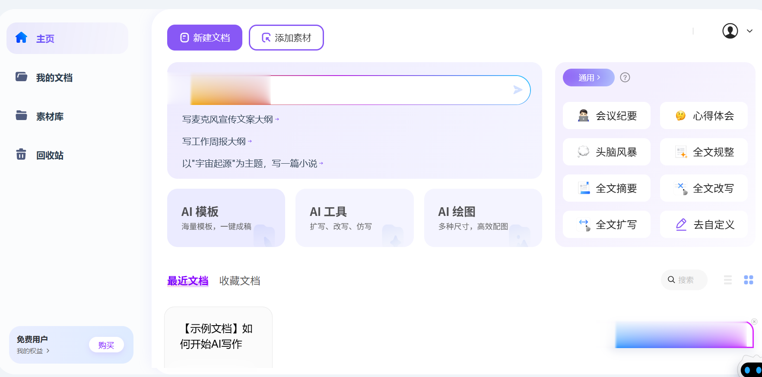Click the send arrow in prompt box
The width and height of the screenshot is (762, 377).
pyautogui.click(x=518, y=90)
